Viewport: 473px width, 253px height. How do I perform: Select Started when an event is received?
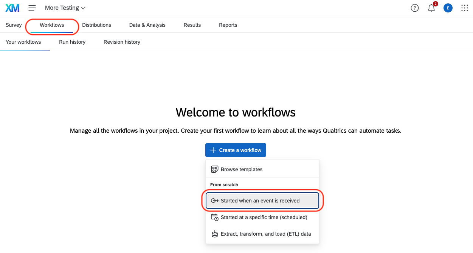click(262, 201)
